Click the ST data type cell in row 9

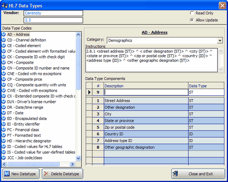click(x=206, y=92)
